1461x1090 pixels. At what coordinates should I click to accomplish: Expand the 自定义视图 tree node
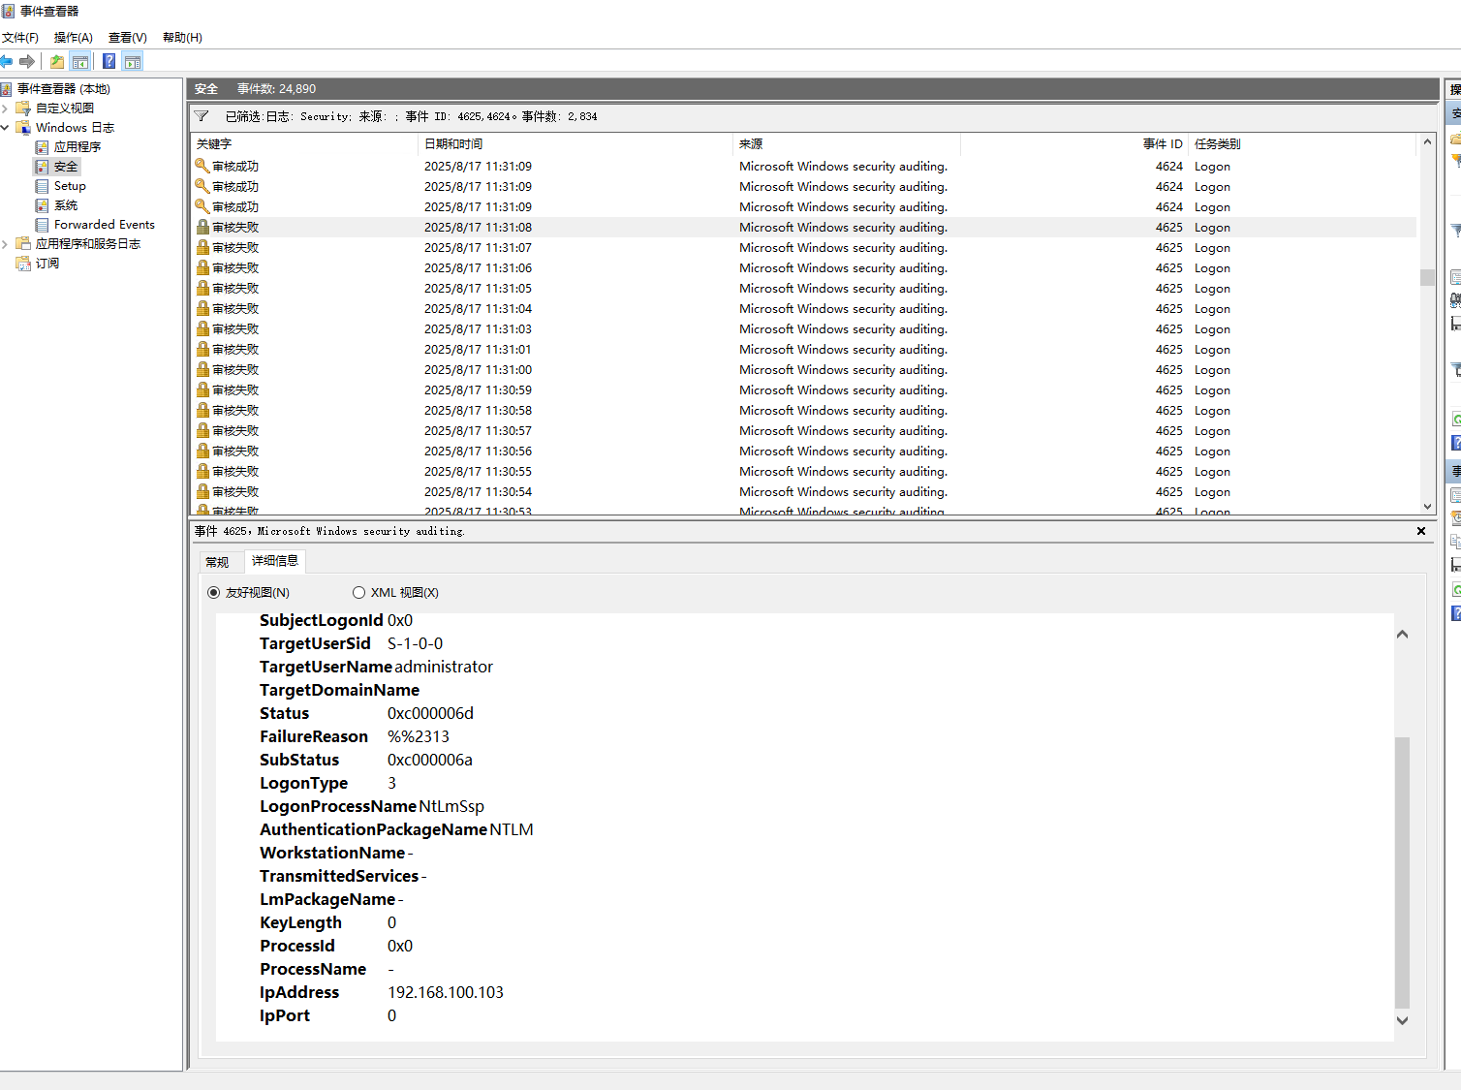coord(6,109)
